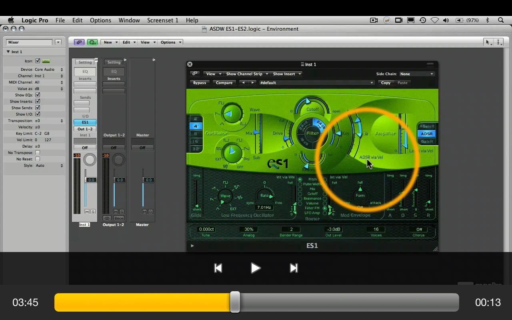Open the Screenset 1 menu
Image resolution: width=512 pixels, height=320 pixels.
click(x=162, y=20)
